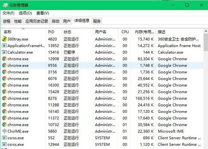Maximize the Task Manager window
208x149 pixels.
click(187, 5)
